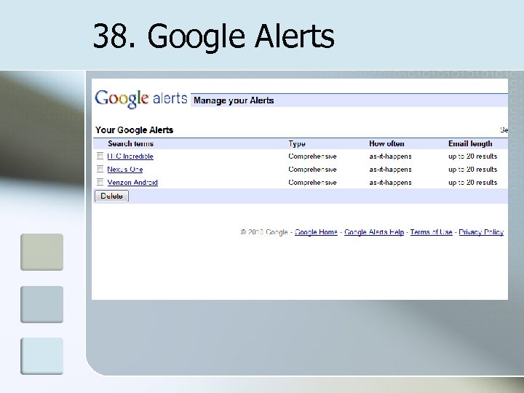The width and height of the screenshot is (524, 393).
Task: Click the Search terms column header
Action: click(131, 143)
